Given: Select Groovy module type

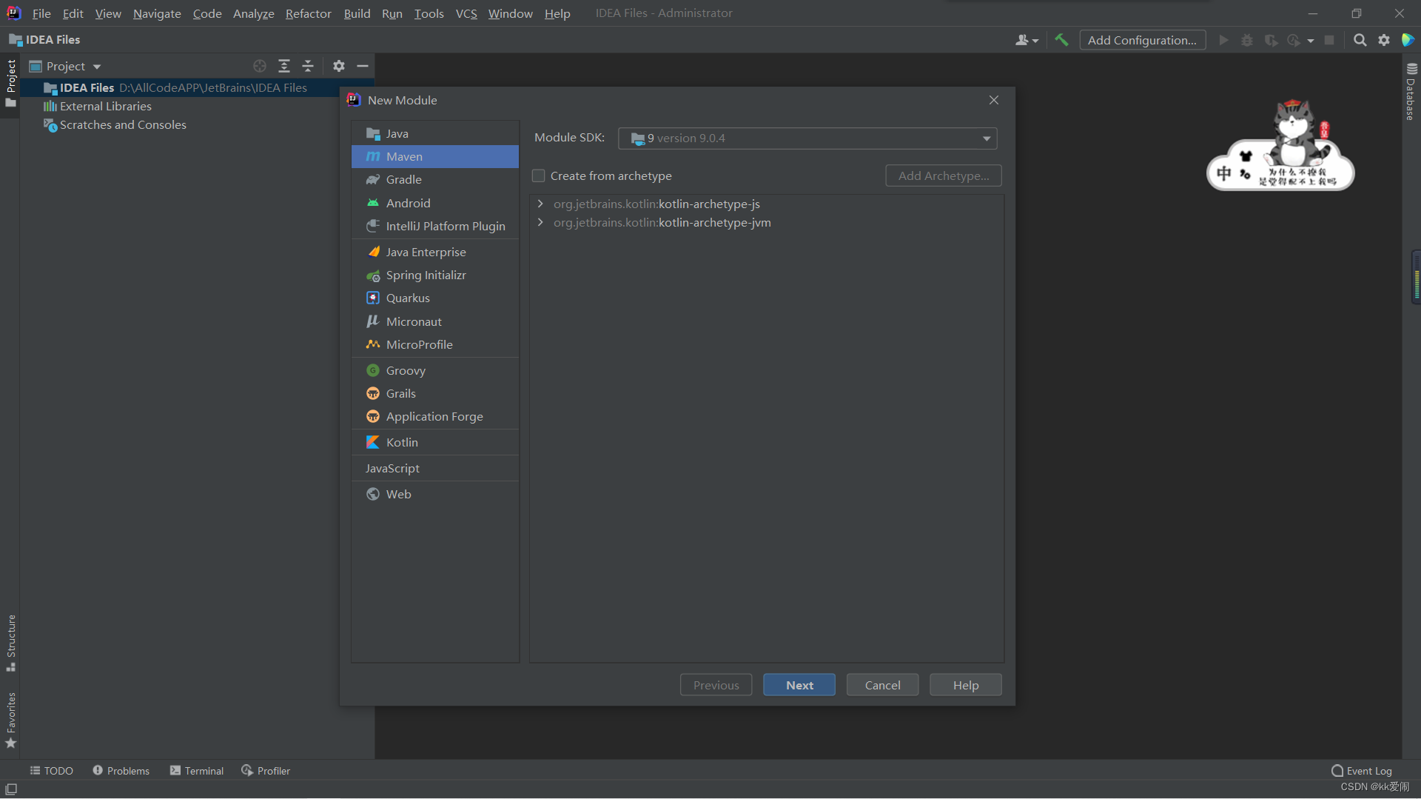Looking at the screenshot, I should coord(435,370).
